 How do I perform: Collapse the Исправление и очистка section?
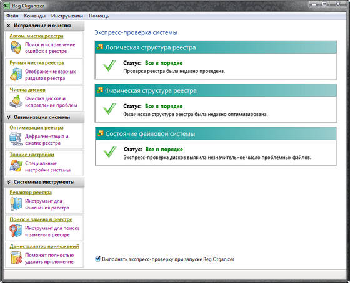[x=9, y=26]
